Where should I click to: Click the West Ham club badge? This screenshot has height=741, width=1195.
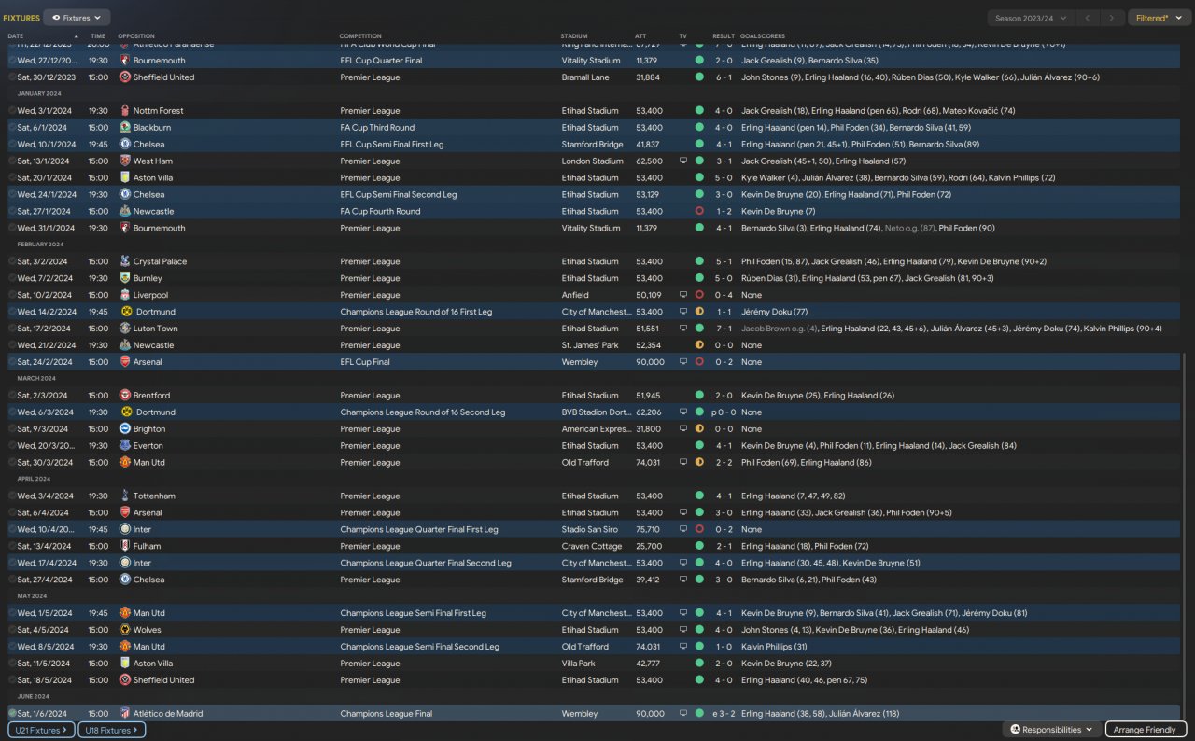(125, 161)
